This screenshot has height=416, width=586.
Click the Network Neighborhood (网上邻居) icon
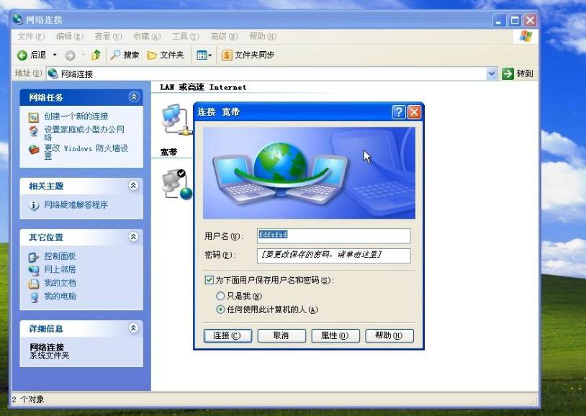click(34, 270)
